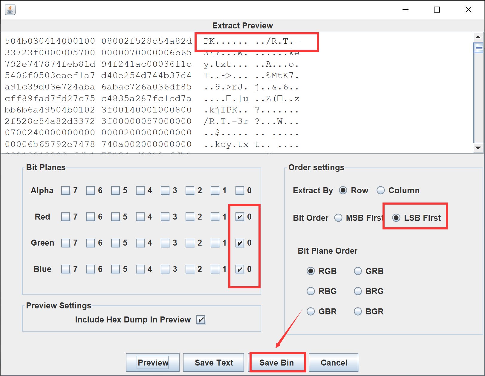
Task: Enable the Green bit 4 plane
Action: coord(140,243)
